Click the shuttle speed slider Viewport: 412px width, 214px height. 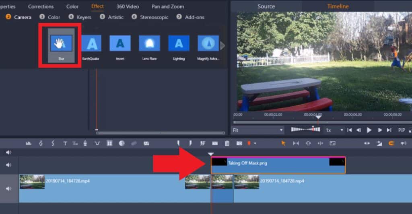click(x=305, y=130)
